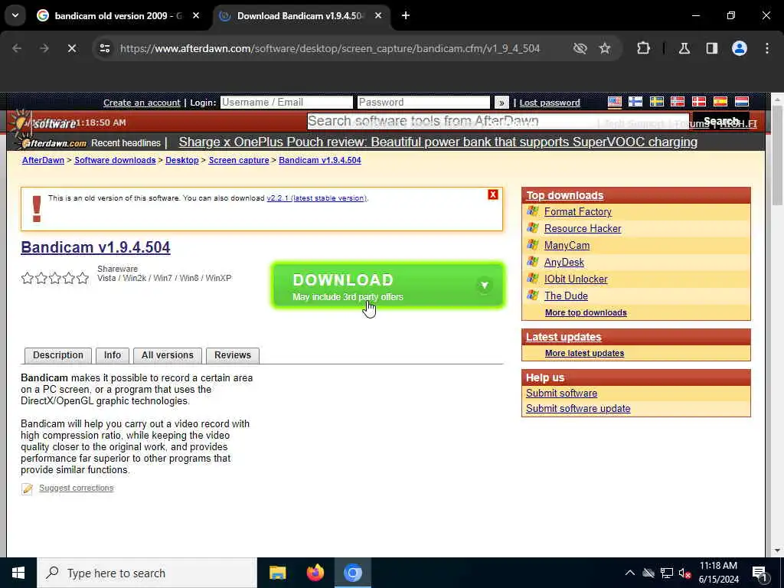
Task: Launch Firefox from the taskbar
Action: click(x=315, y=573)
